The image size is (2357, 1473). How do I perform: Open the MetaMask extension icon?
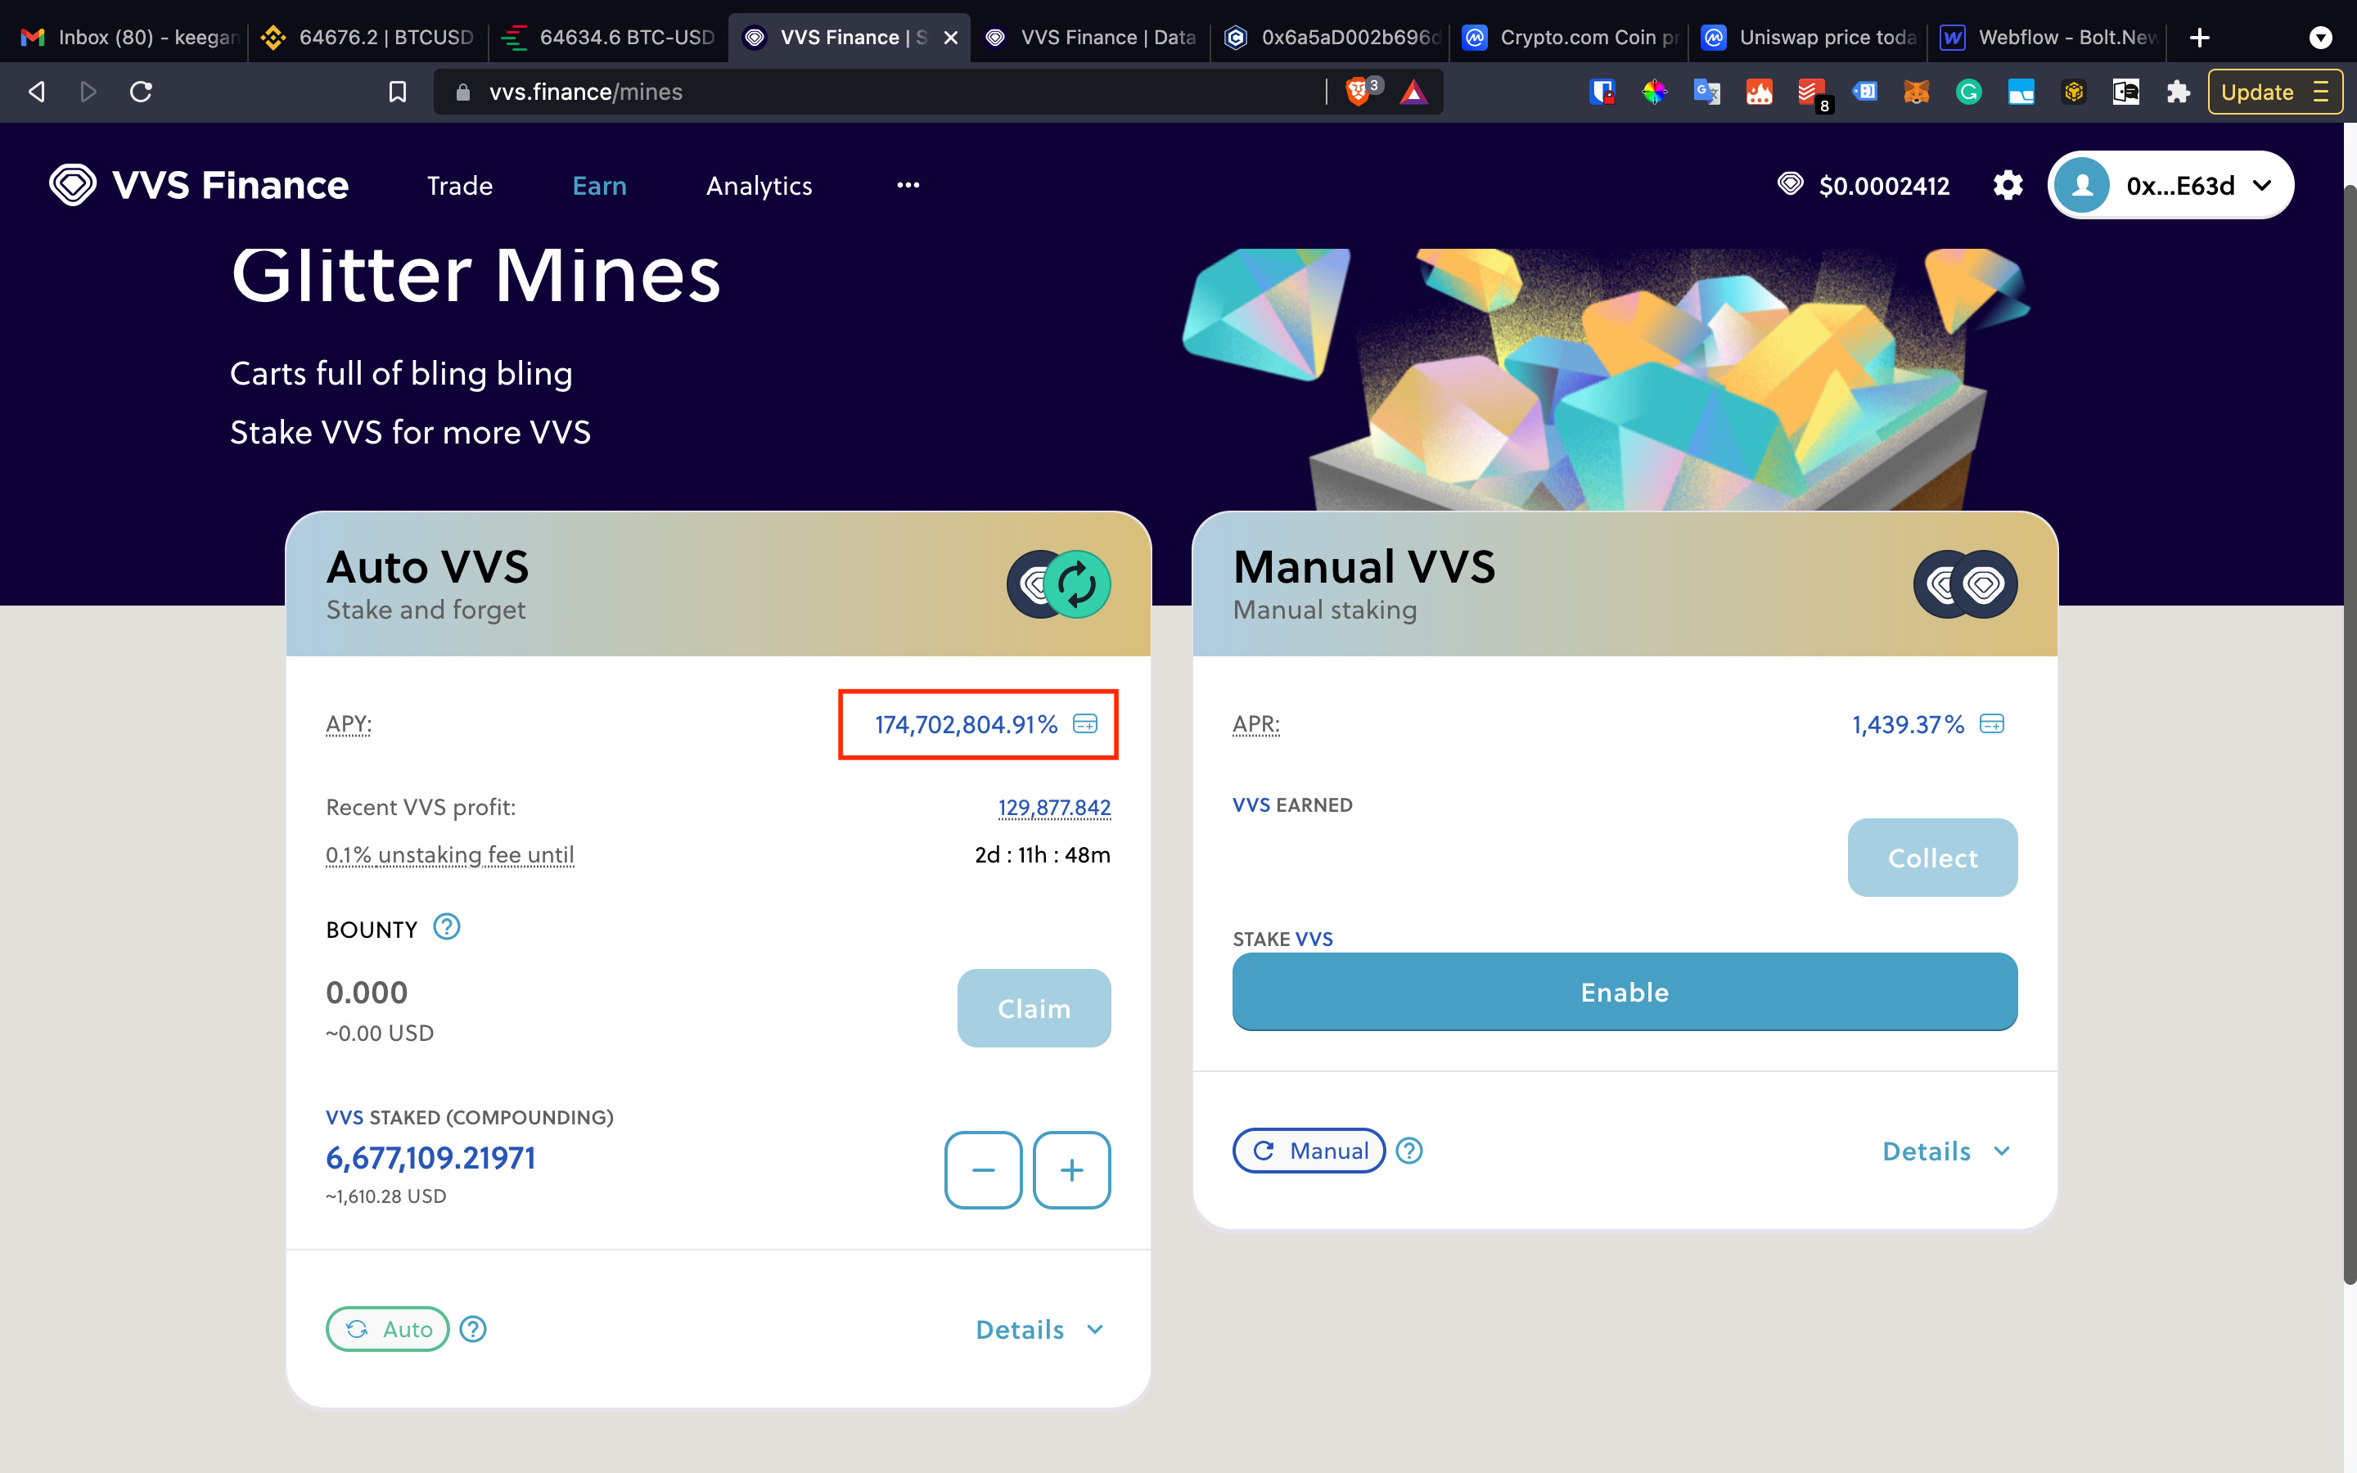point(1917,92)
